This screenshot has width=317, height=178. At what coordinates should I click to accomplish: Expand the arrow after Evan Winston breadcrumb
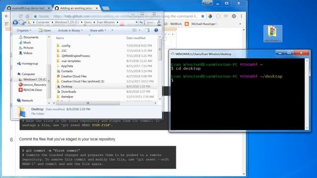[117, 22]
